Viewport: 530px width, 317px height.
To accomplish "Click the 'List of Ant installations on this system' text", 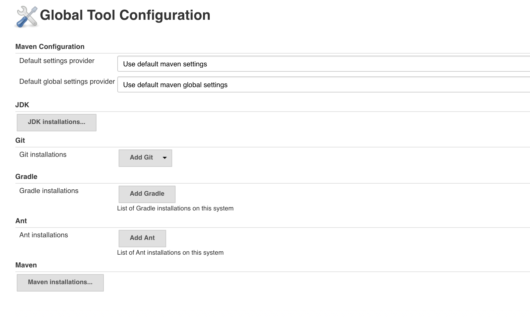I will pyautogui.click(x=170, y=252).
